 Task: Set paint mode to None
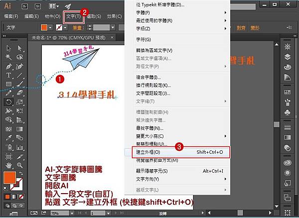click(21, 197)
